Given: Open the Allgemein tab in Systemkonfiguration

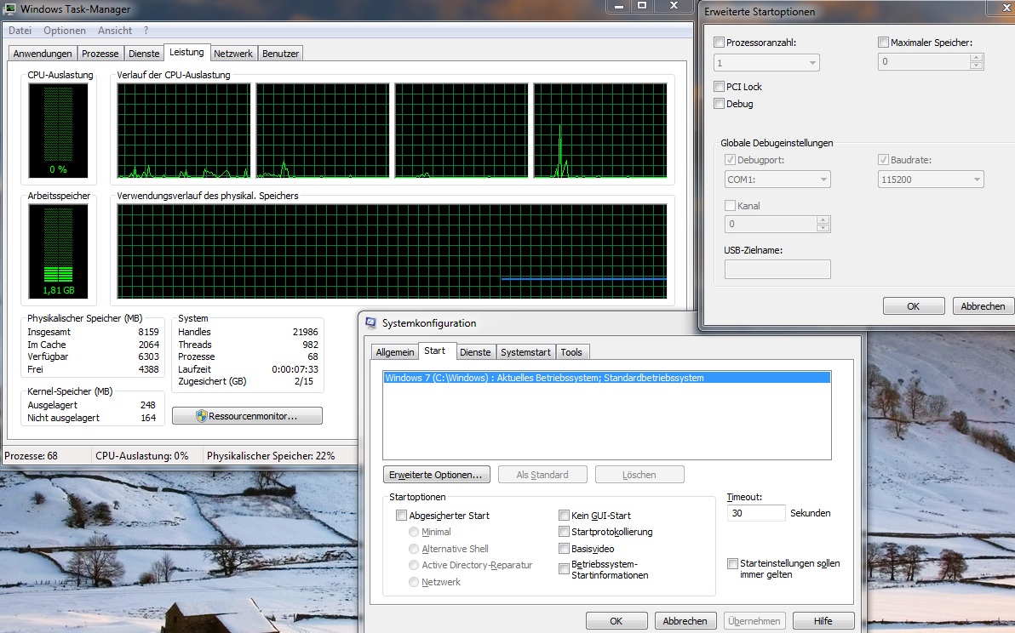Looking at the screenshot, I should pyautogui.click(x=395, y=352).
